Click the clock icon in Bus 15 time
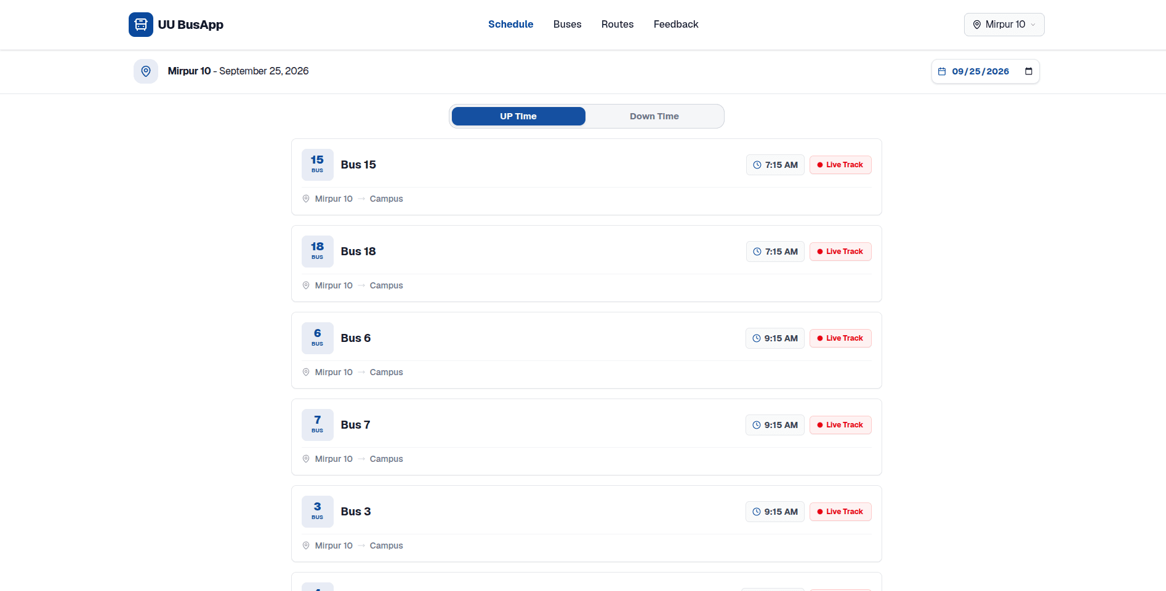The image size is (1166, 591). [x=757, y=165]
